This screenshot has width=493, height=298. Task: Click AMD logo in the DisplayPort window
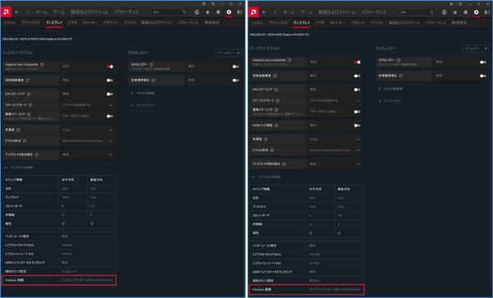tap(6, 12)
